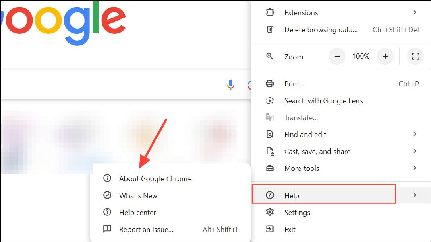
Task: Click the Zoom magnifier icon
Action: tap(269, 57)
